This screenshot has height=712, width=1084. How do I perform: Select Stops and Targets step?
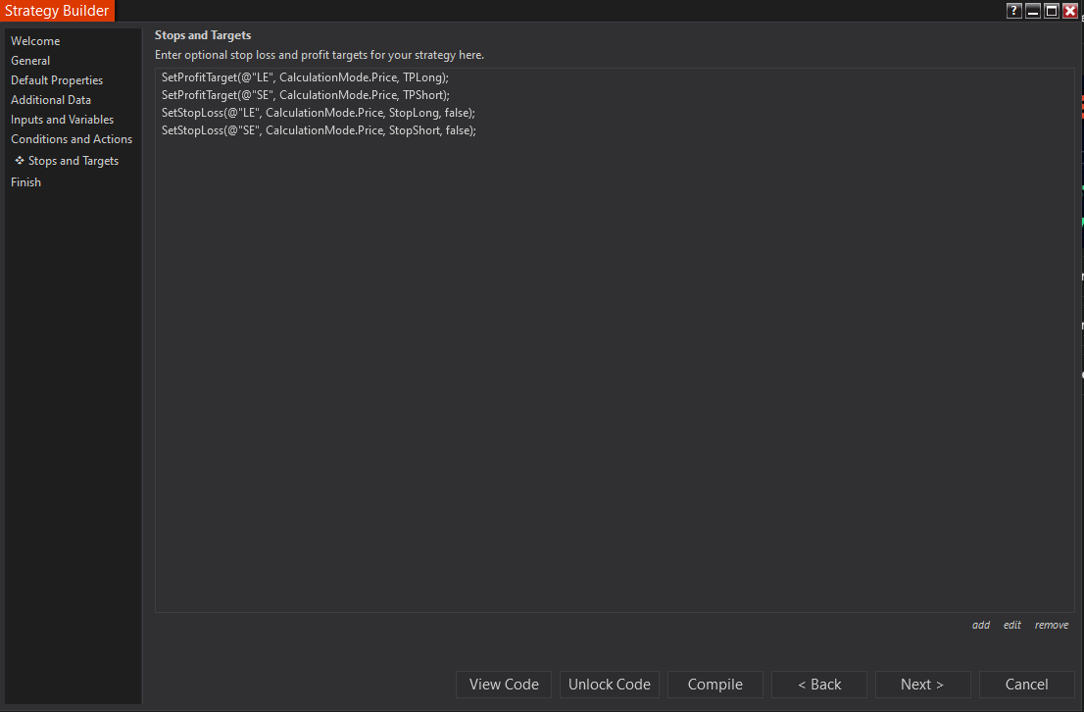click(x=74, y=161)
